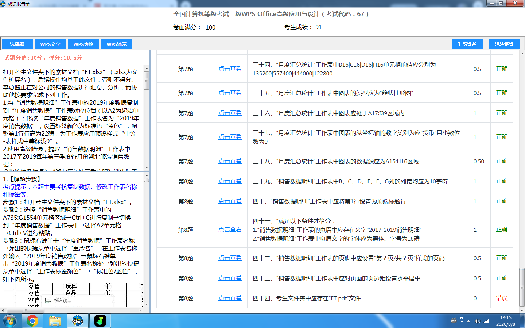Launch Google Chrome from the taskbar
Image resolution: width=525 pixels, height=328 pixels.
point(32,321)
